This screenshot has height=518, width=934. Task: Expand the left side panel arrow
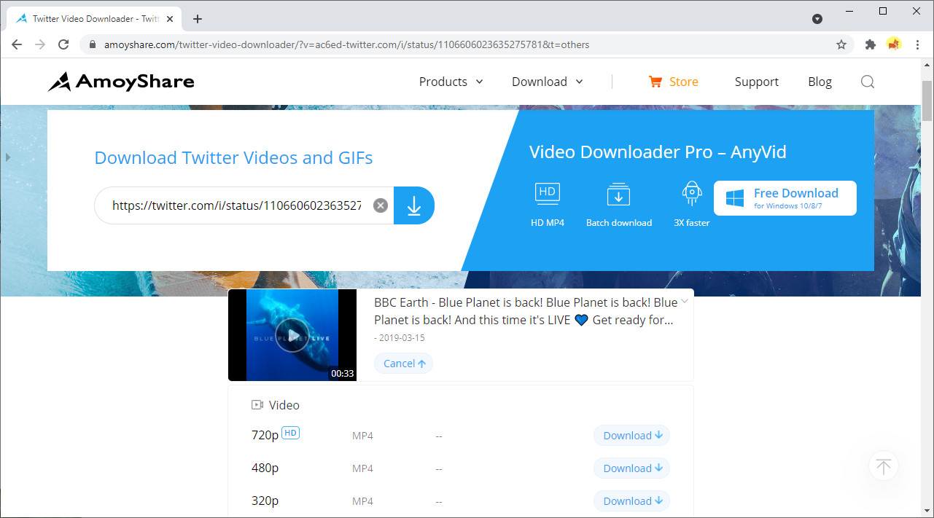(8, 157)
